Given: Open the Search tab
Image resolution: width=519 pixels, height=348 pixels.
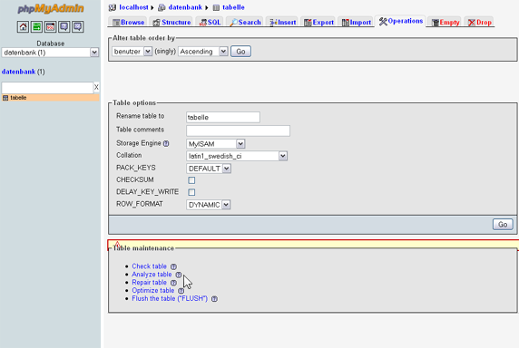Looking at the screenshot, I should 245,22.
